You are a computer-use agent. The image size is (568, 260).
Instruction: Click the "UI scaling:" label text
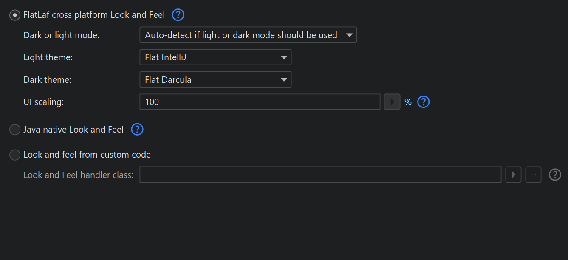coord(44,102)
